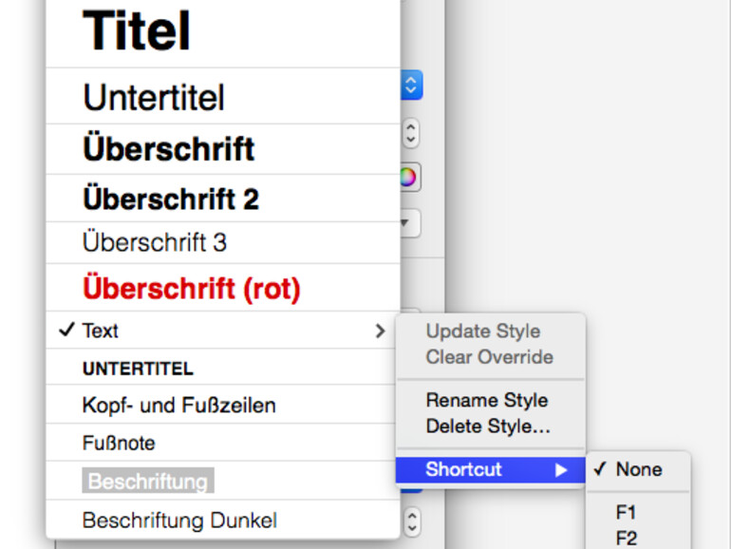Screen dimensions: 731x549
Task: Click the chevron beside the Text style
Action: 380,331
